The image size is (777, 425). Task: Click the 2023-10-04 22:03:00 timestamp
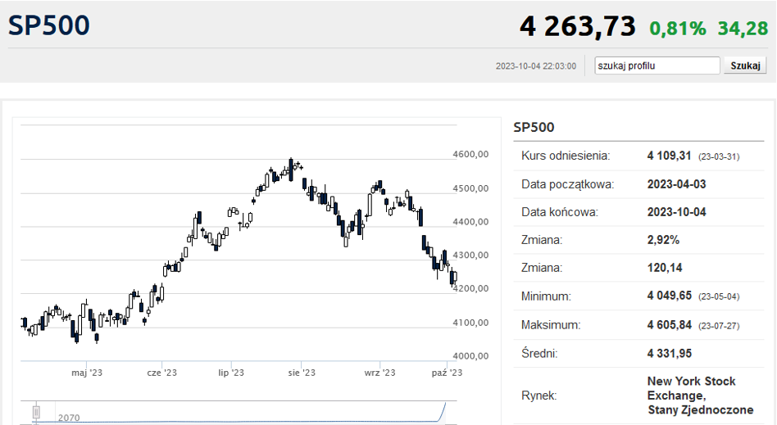click(x=535, y=66)
